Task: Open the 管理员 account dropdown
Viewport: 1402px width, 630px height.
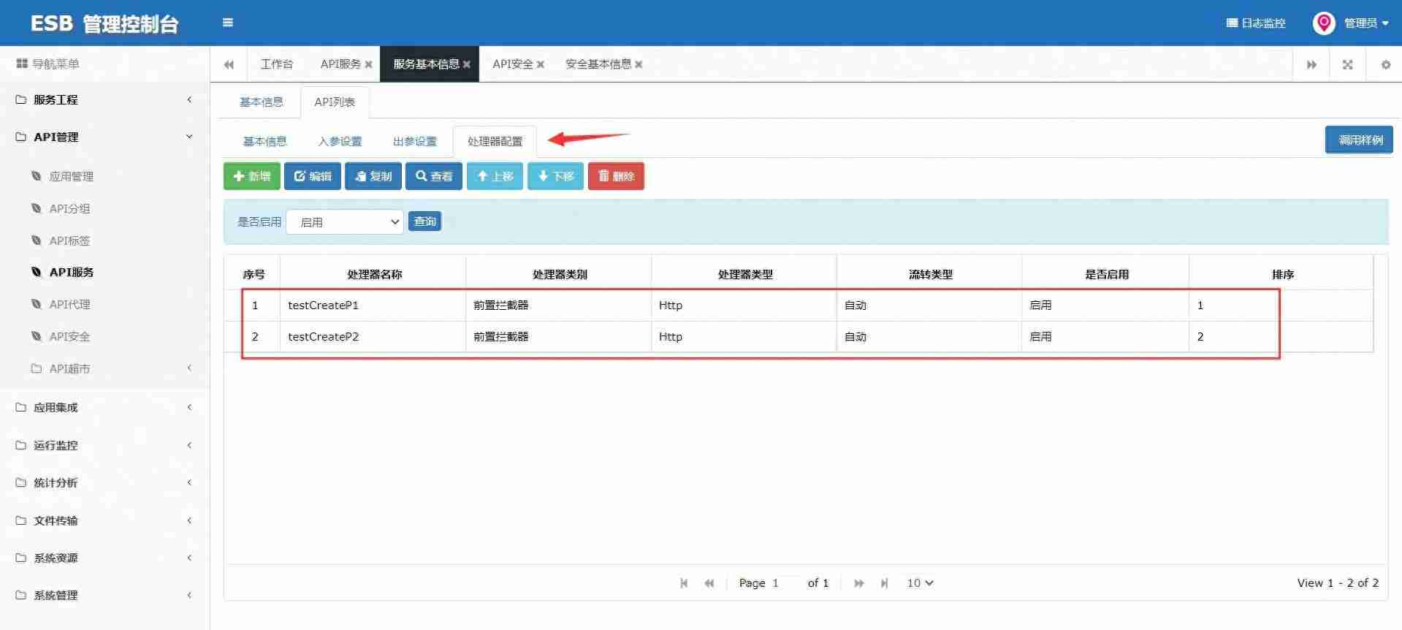Action: 1366,23
